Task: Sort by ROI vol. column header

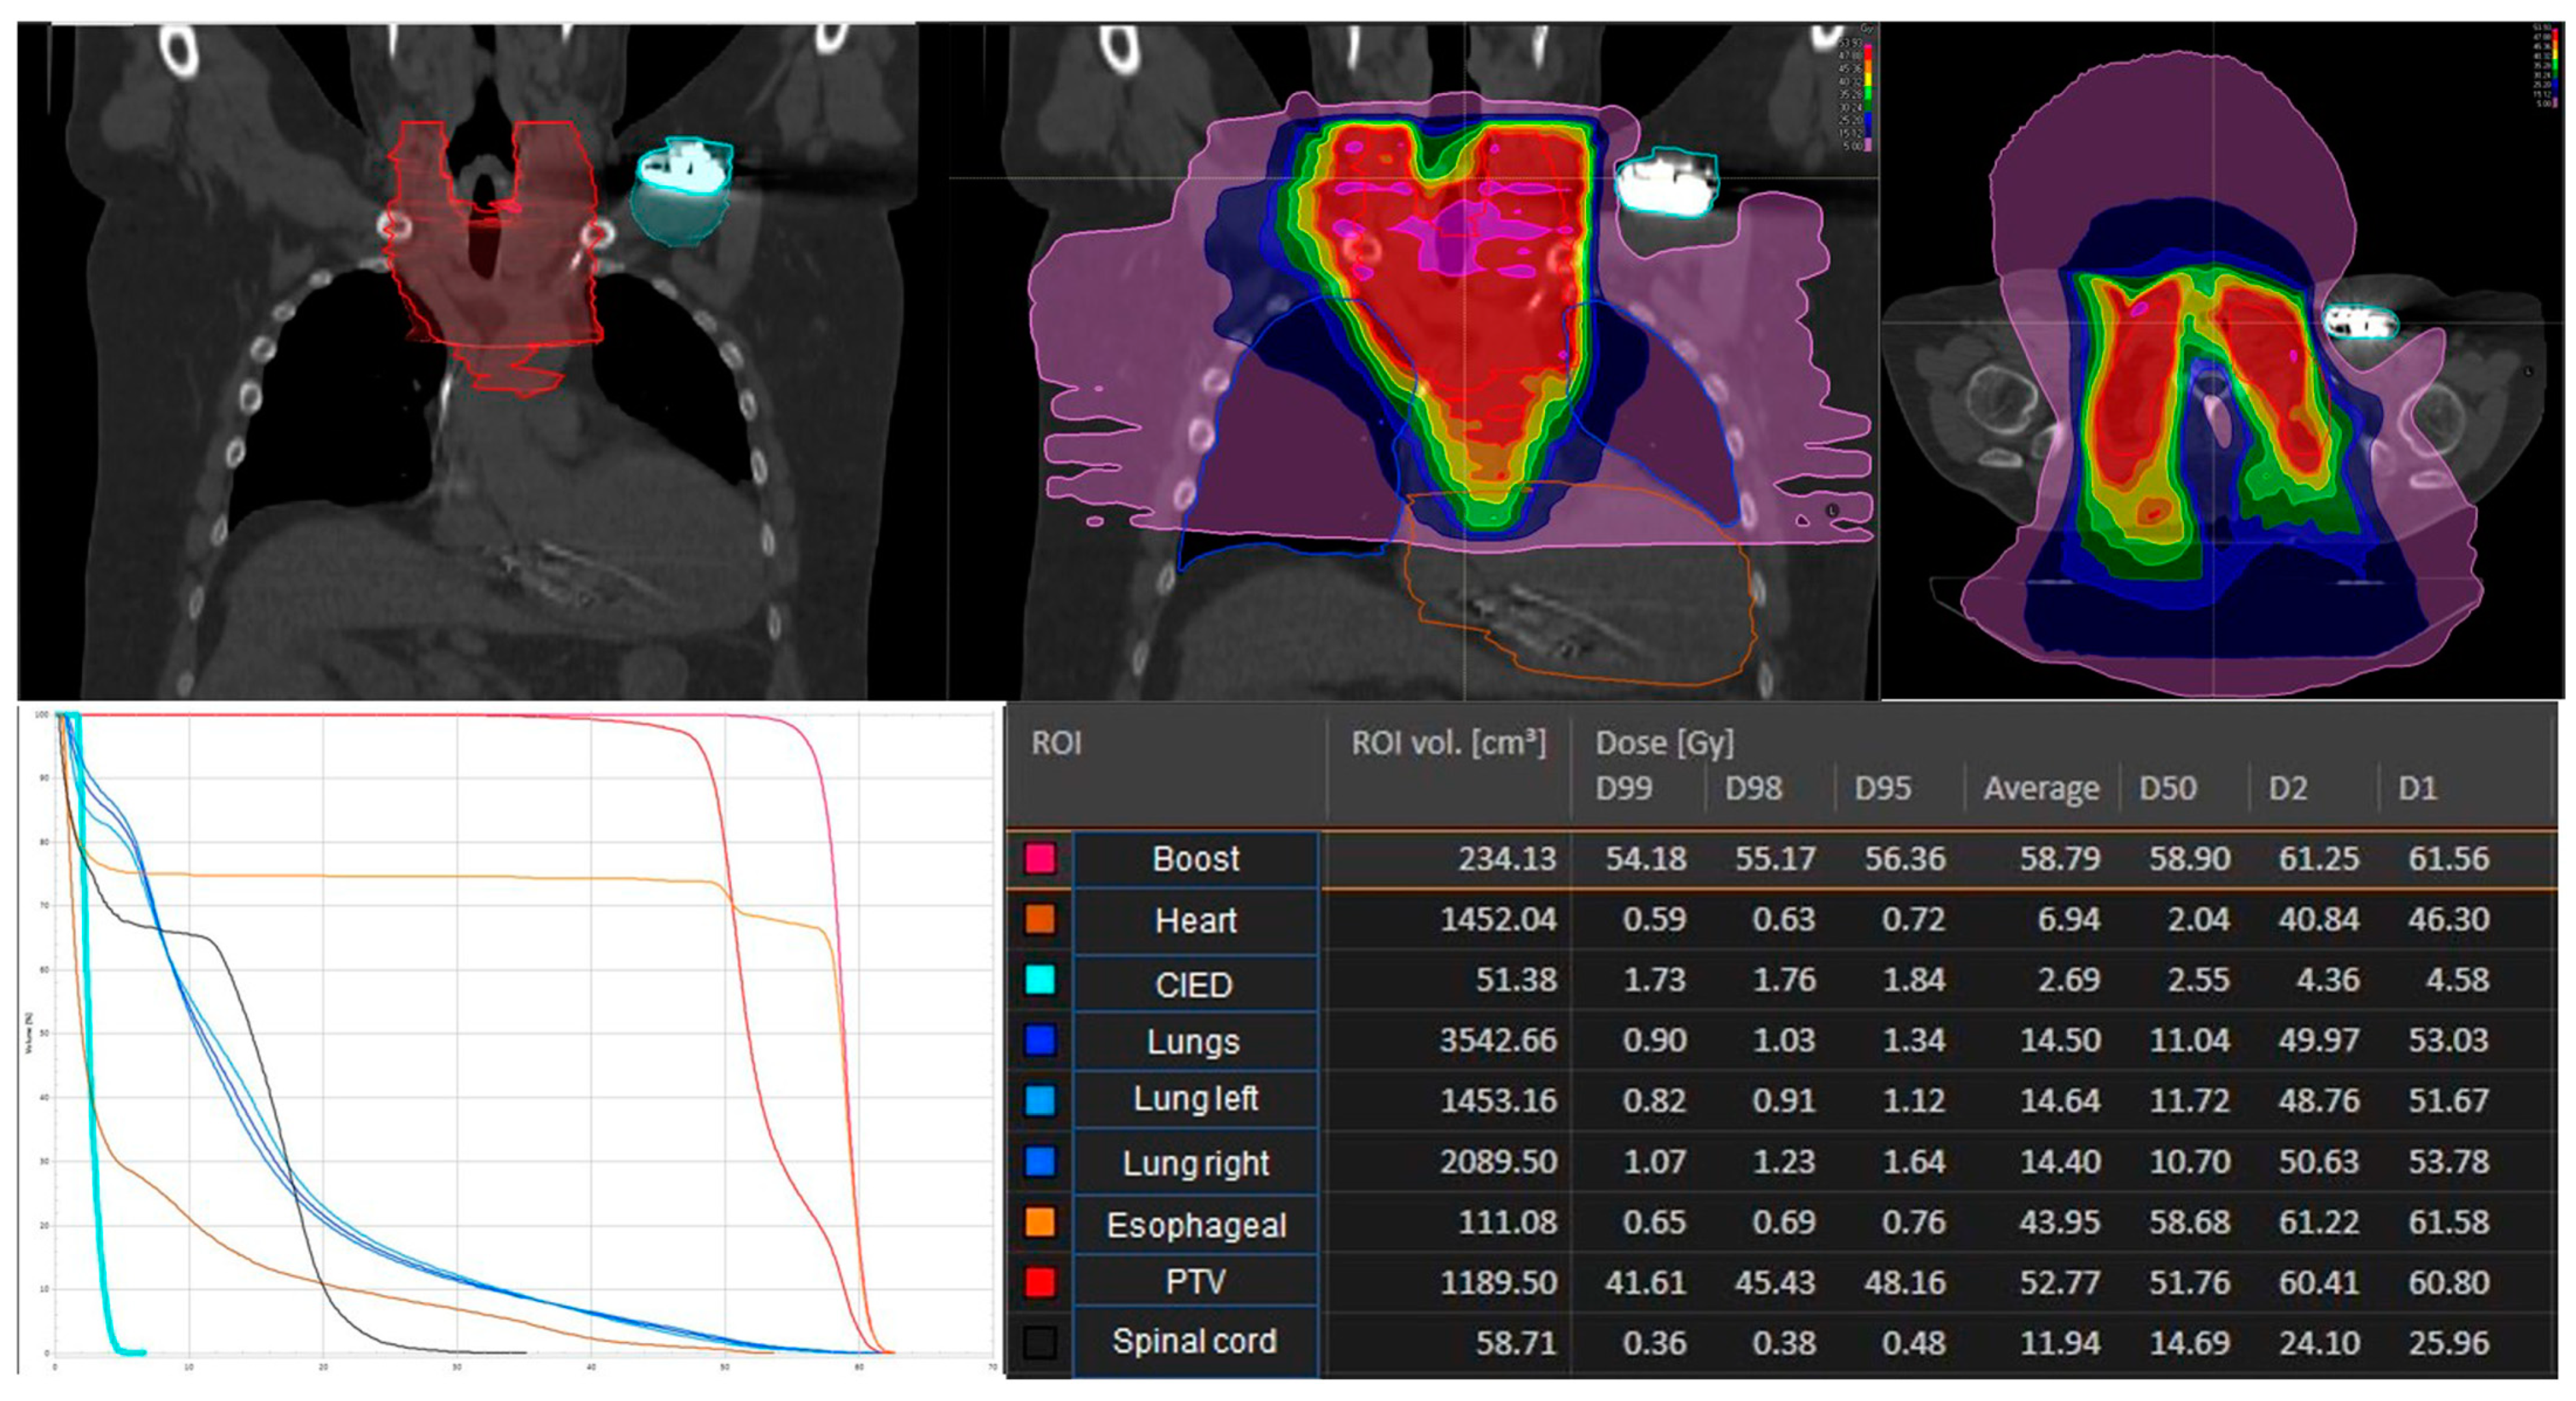Action: [1447, 744]
